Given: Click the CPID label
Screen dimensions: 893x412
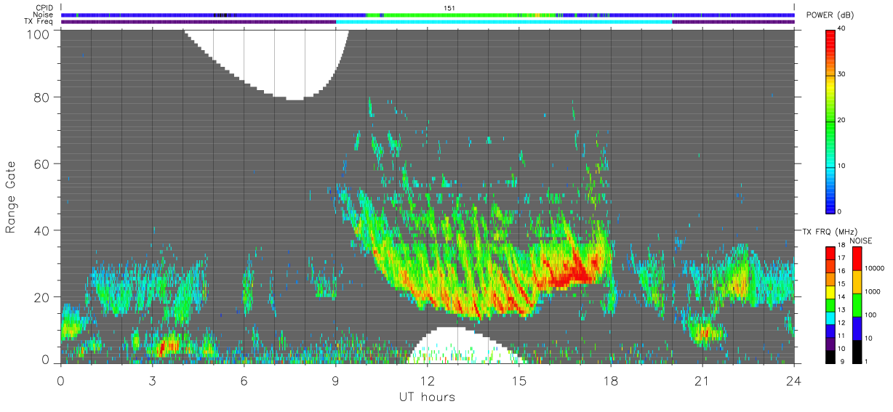Looking at the screenshot, I should point(44,7).
